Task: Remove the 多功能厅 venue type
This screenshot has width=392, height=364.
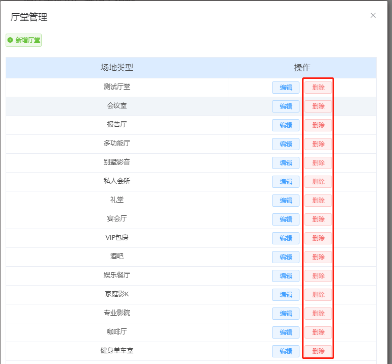Action: click(318, 144)
